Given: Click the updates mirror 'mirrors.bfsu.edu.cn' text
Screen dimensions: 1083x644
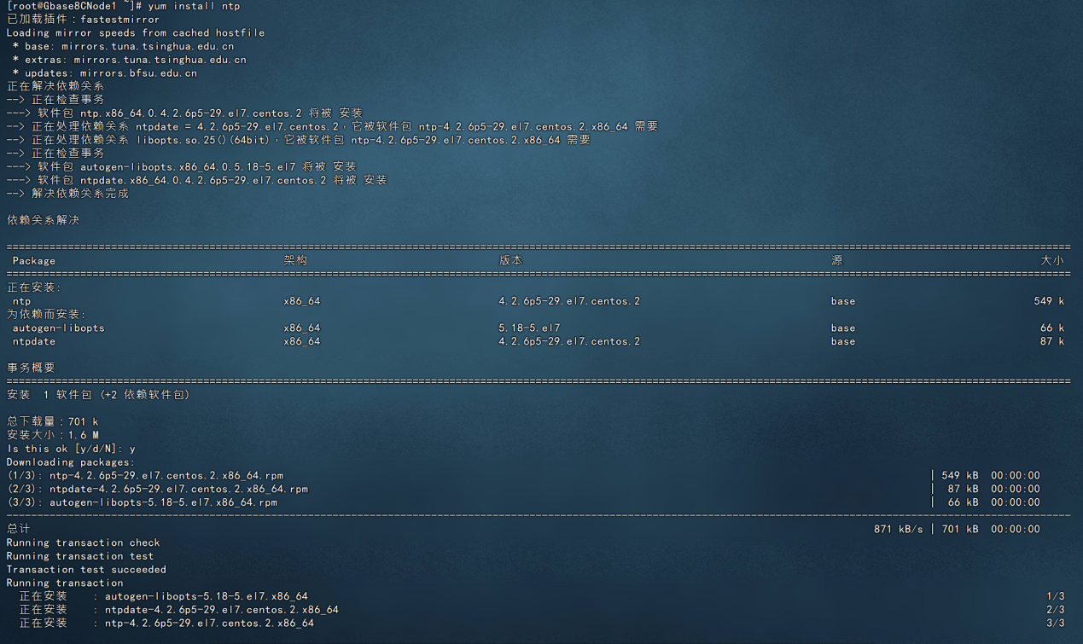Looking at the screenshot, I should (x=138, y=73).
